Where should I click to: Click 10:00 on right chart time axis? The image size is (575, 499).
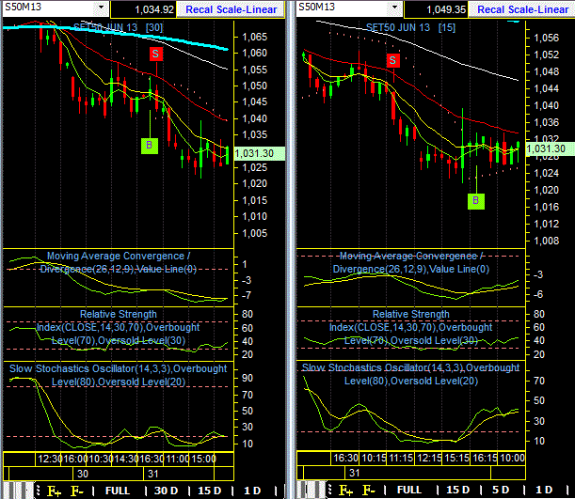[x=512, y=458]
